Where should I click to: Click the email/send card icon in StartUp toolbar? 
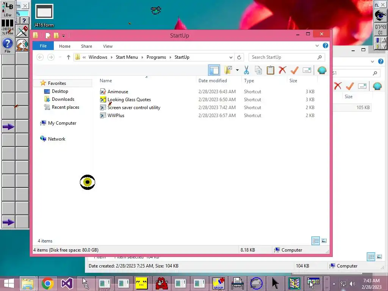coord(307,70)
